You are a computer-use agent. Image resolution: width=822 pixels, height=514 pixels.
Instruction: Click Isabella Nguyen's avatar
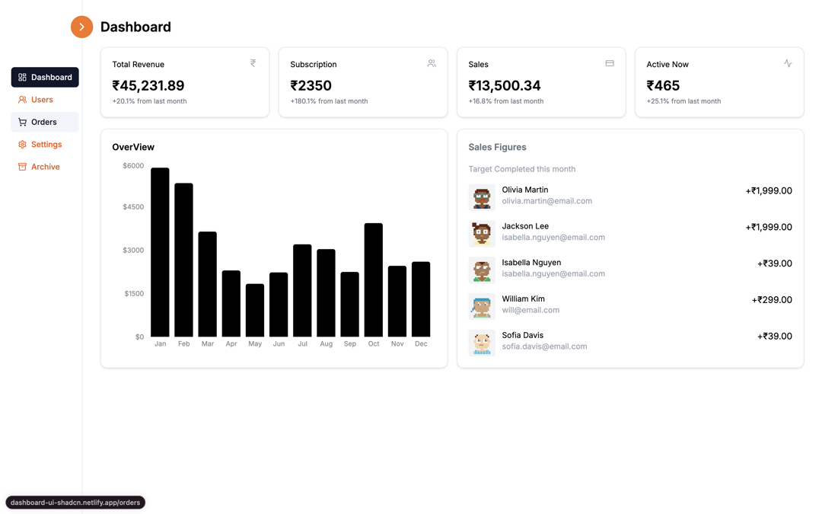coord(482,270)
